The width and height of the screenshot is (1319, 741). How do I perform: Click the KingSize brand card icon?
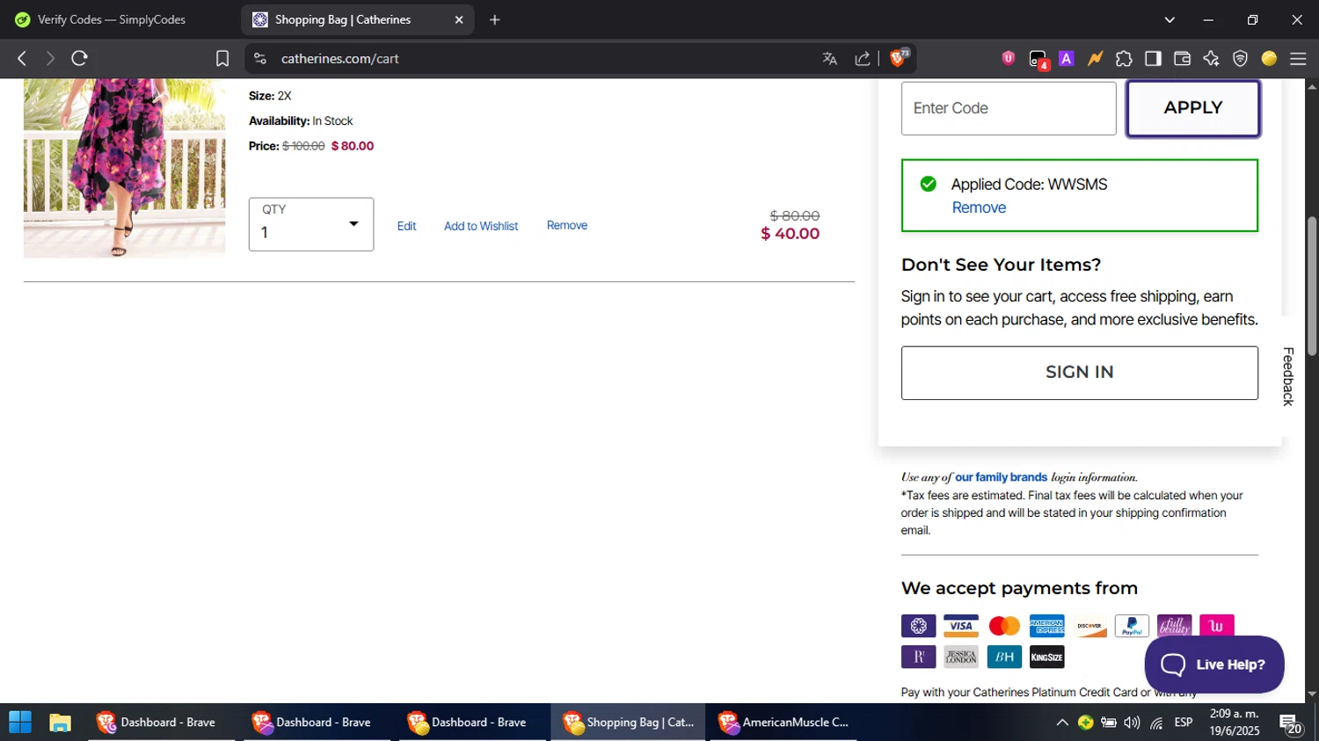click(x=1046, y=657)
